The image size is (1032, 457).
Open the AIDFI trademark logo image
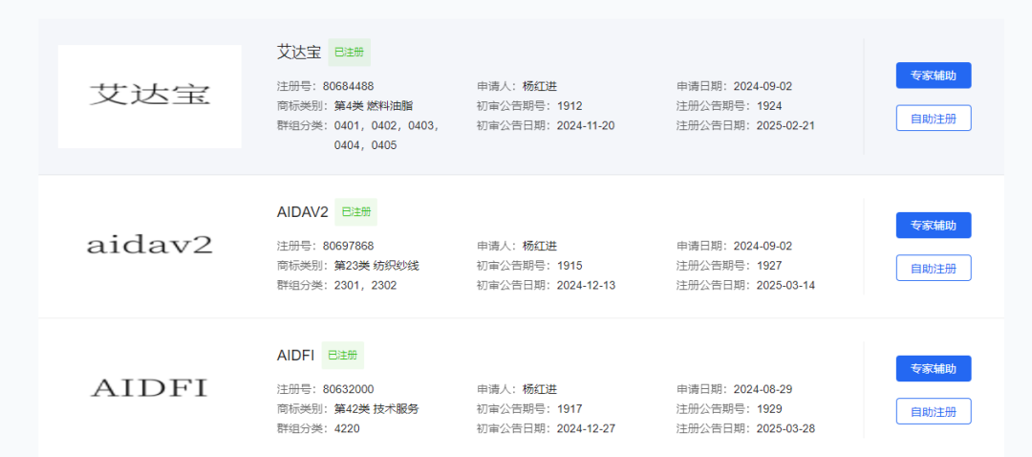(150, 388)
